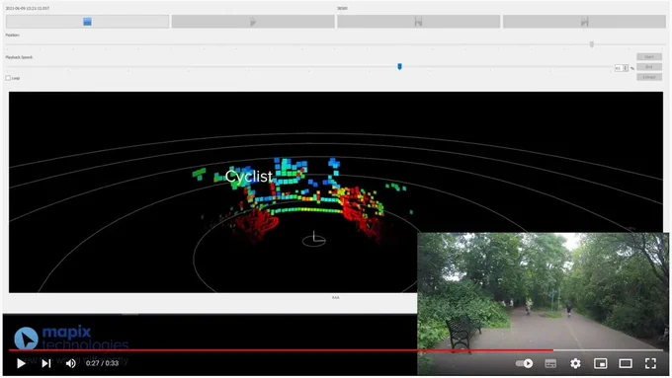This screenshot has height=378, width=672.
Task: Click the Extract button
Action: 649,77
